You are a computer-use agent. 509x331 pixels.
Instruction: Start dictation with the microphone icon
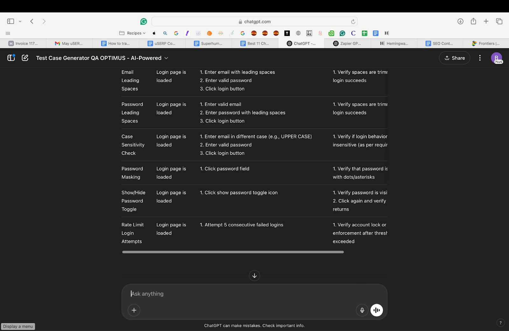pyautogui.click(x=362, y=310)
